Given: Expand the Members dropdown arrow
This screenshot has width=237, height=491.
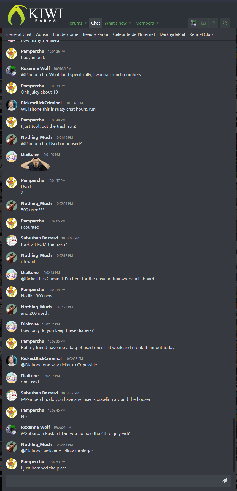Looking at the screenshot, I should (x=157, y=23).
